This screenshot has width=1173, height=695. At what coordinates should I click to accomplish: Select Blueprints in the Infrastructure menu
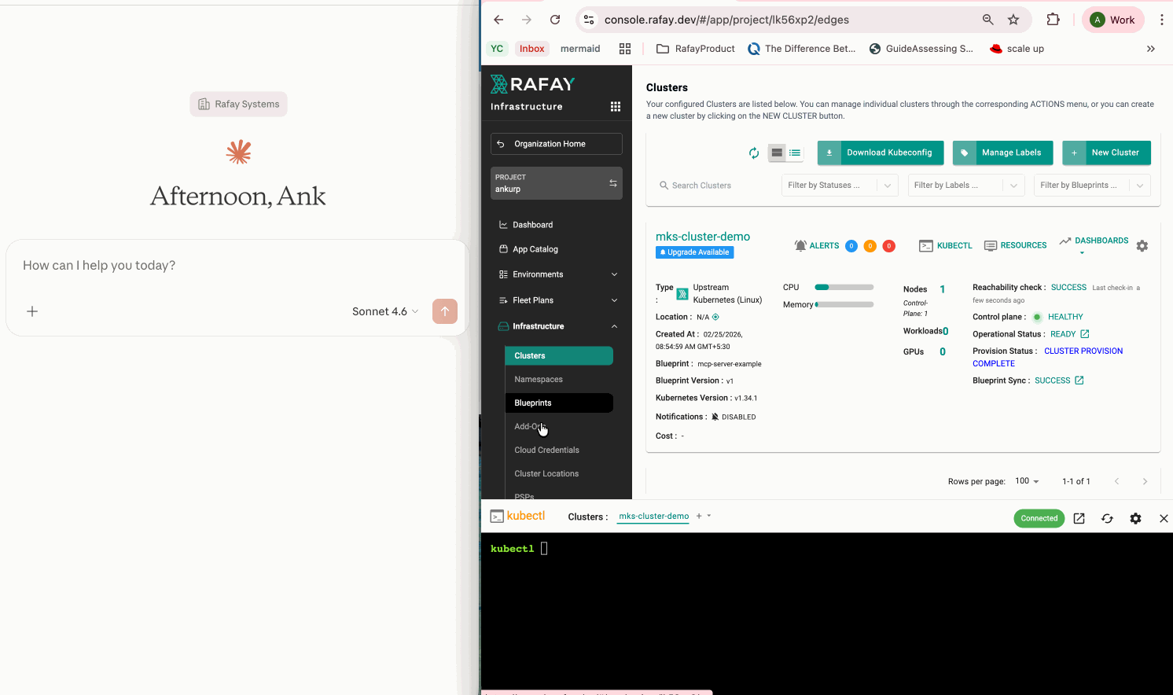(533, 403)
